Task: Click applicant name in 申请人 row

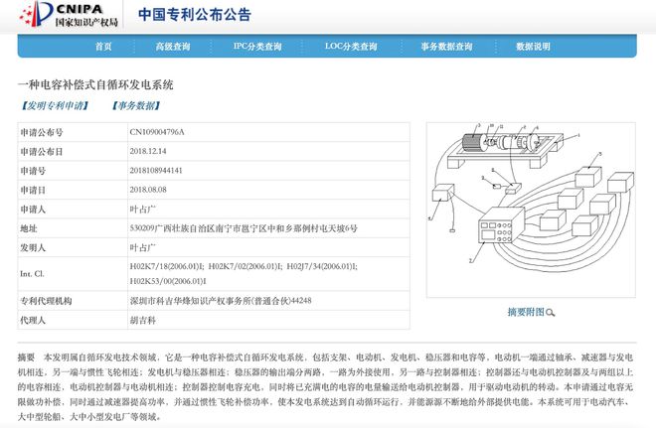Action: tap(142, 209)
